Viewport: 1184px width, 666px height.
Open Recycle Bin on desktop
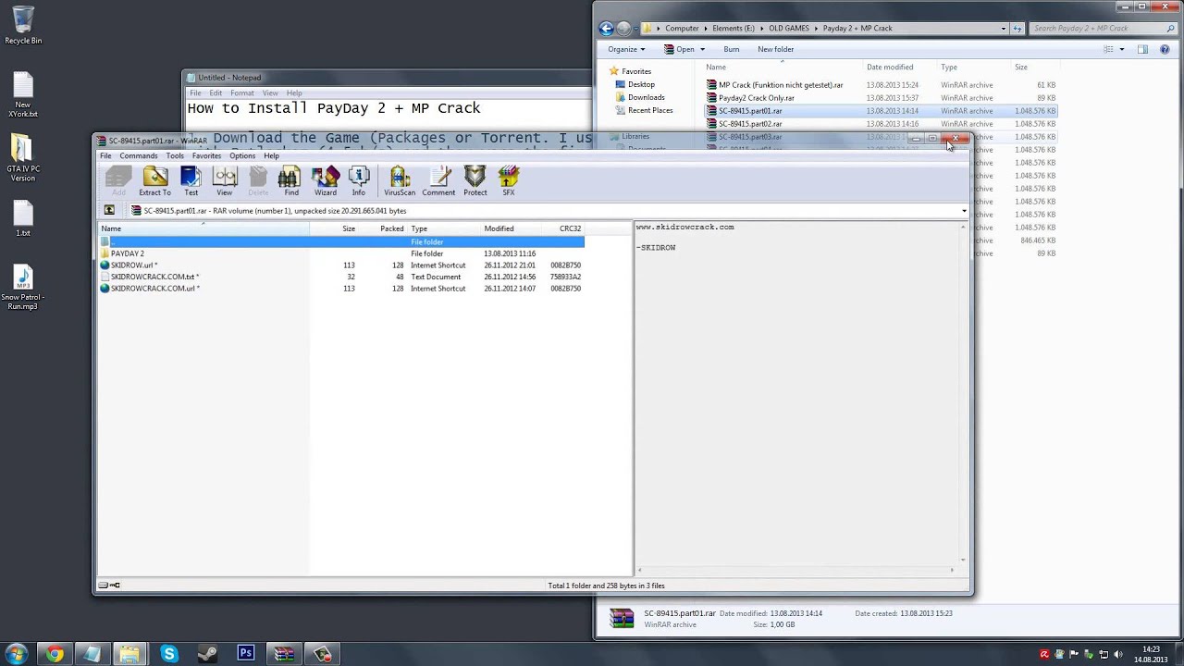(x=23, y=26)
